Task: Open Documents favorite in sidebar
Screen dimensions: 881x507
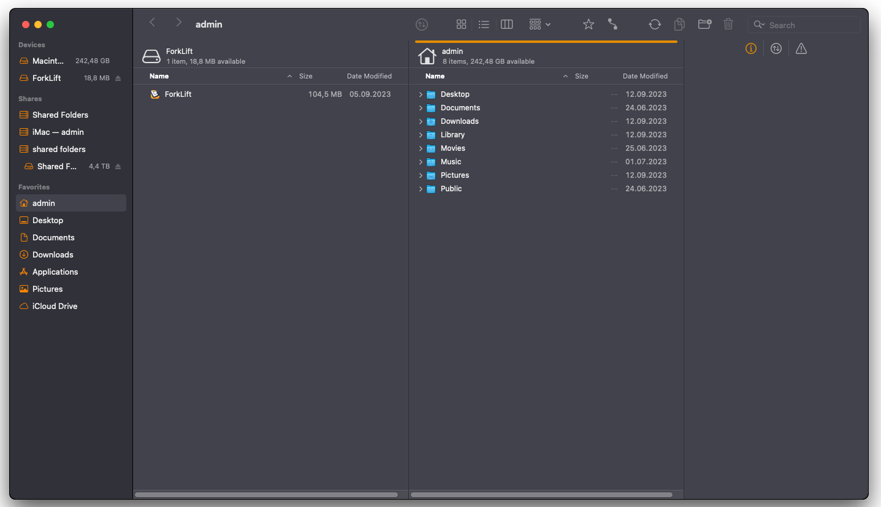Action: click(71, 237)
